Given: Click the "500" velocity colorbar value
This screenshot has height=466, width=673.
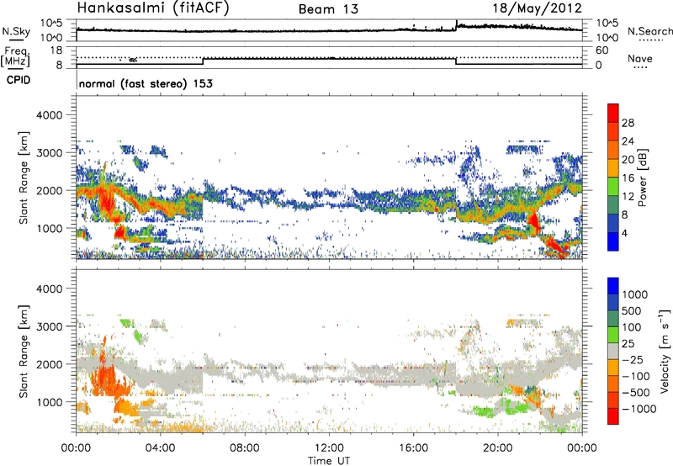Looking at the screenshot, I should tap(632, 310).
